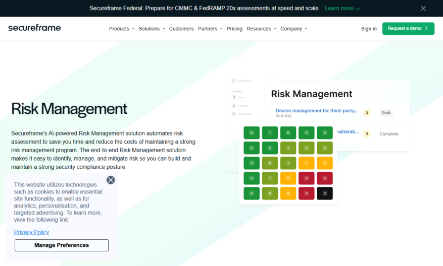
Task: Expand the Company menu chevron
Action: pos(306,29)
